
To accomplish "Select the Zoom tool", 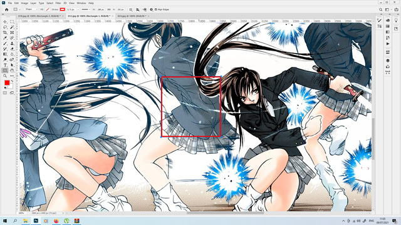I will 5,76.
